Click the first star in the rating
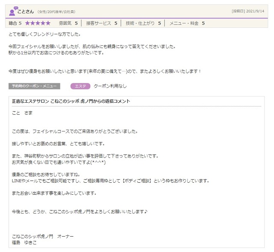Viewport: 274px width, 252px height. pyautogui.click(x=28, y=23)
